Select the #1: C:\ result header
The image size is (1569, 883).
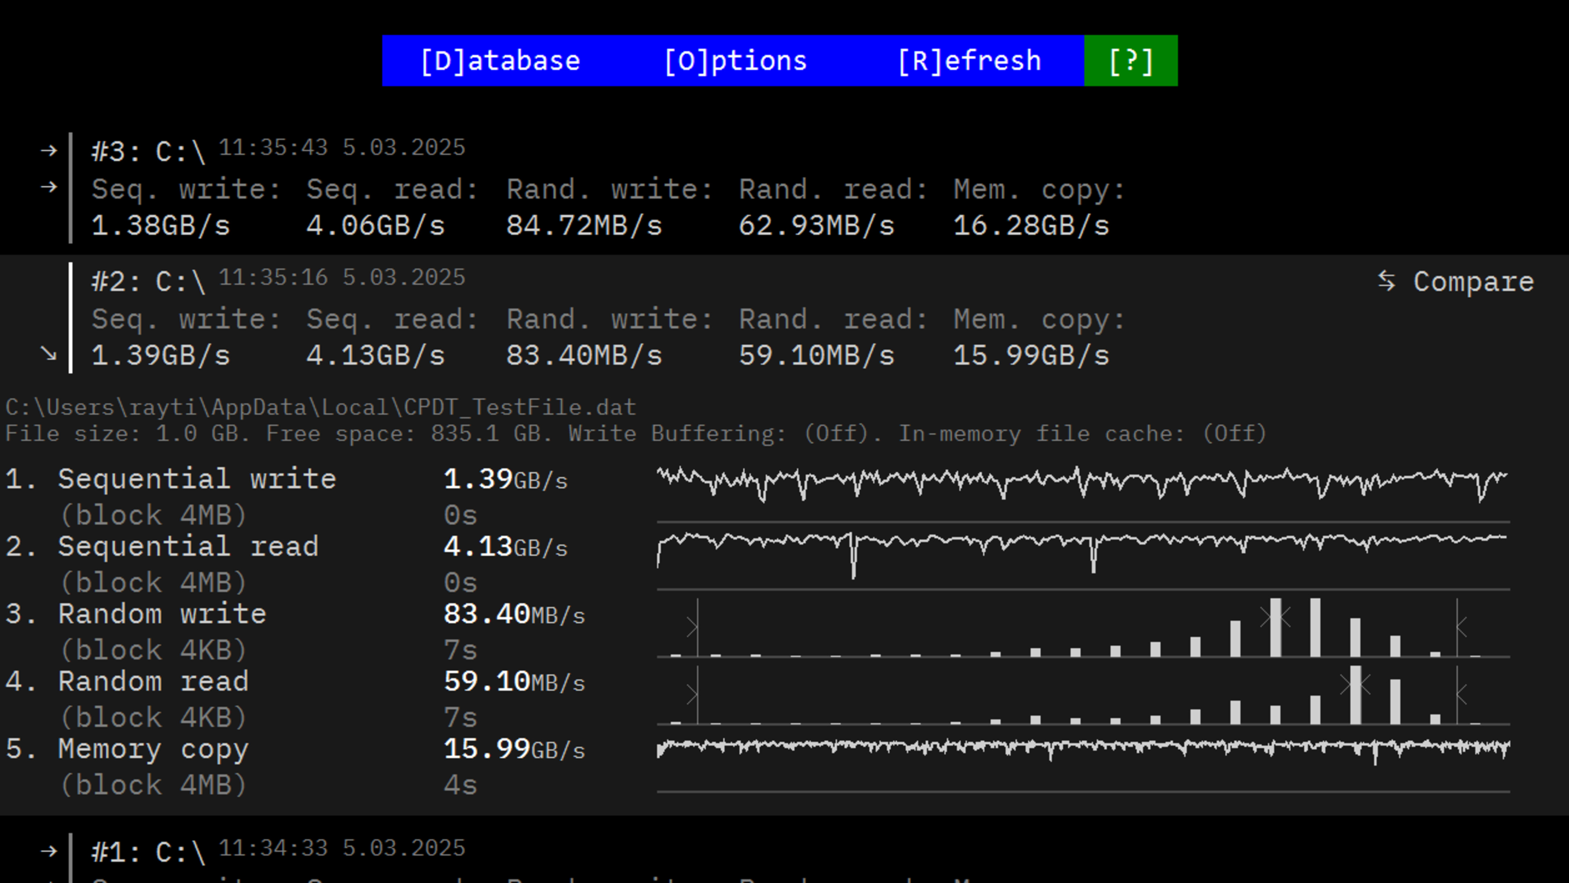click(x=148, y=852)
